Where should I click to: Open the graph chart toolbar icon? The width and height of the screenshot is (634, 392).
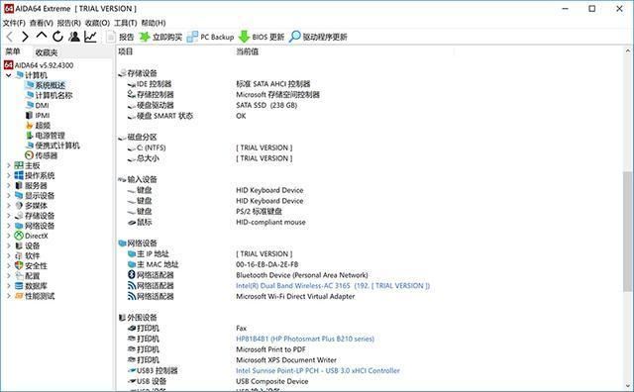pyautogui.click(x=90, y=37)
